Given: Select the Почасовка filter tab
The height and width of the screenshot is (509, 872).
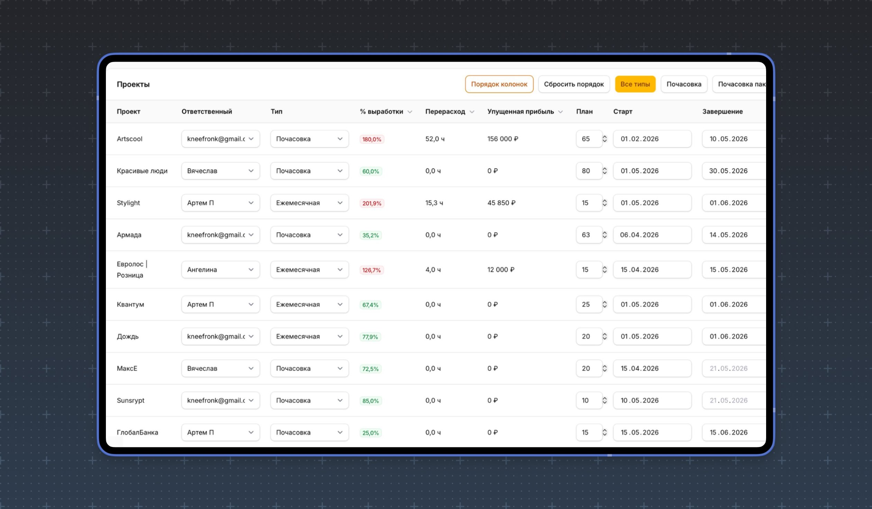Looking at the screenshot, I should pyautogui.click(x=684, y=84).
